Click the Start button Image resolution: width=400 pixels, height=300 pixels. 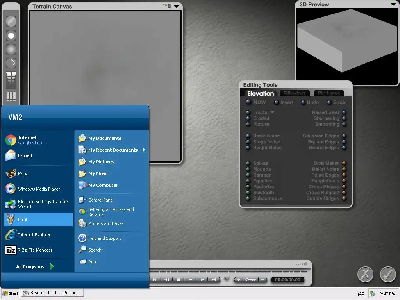[x=11, y=293]
